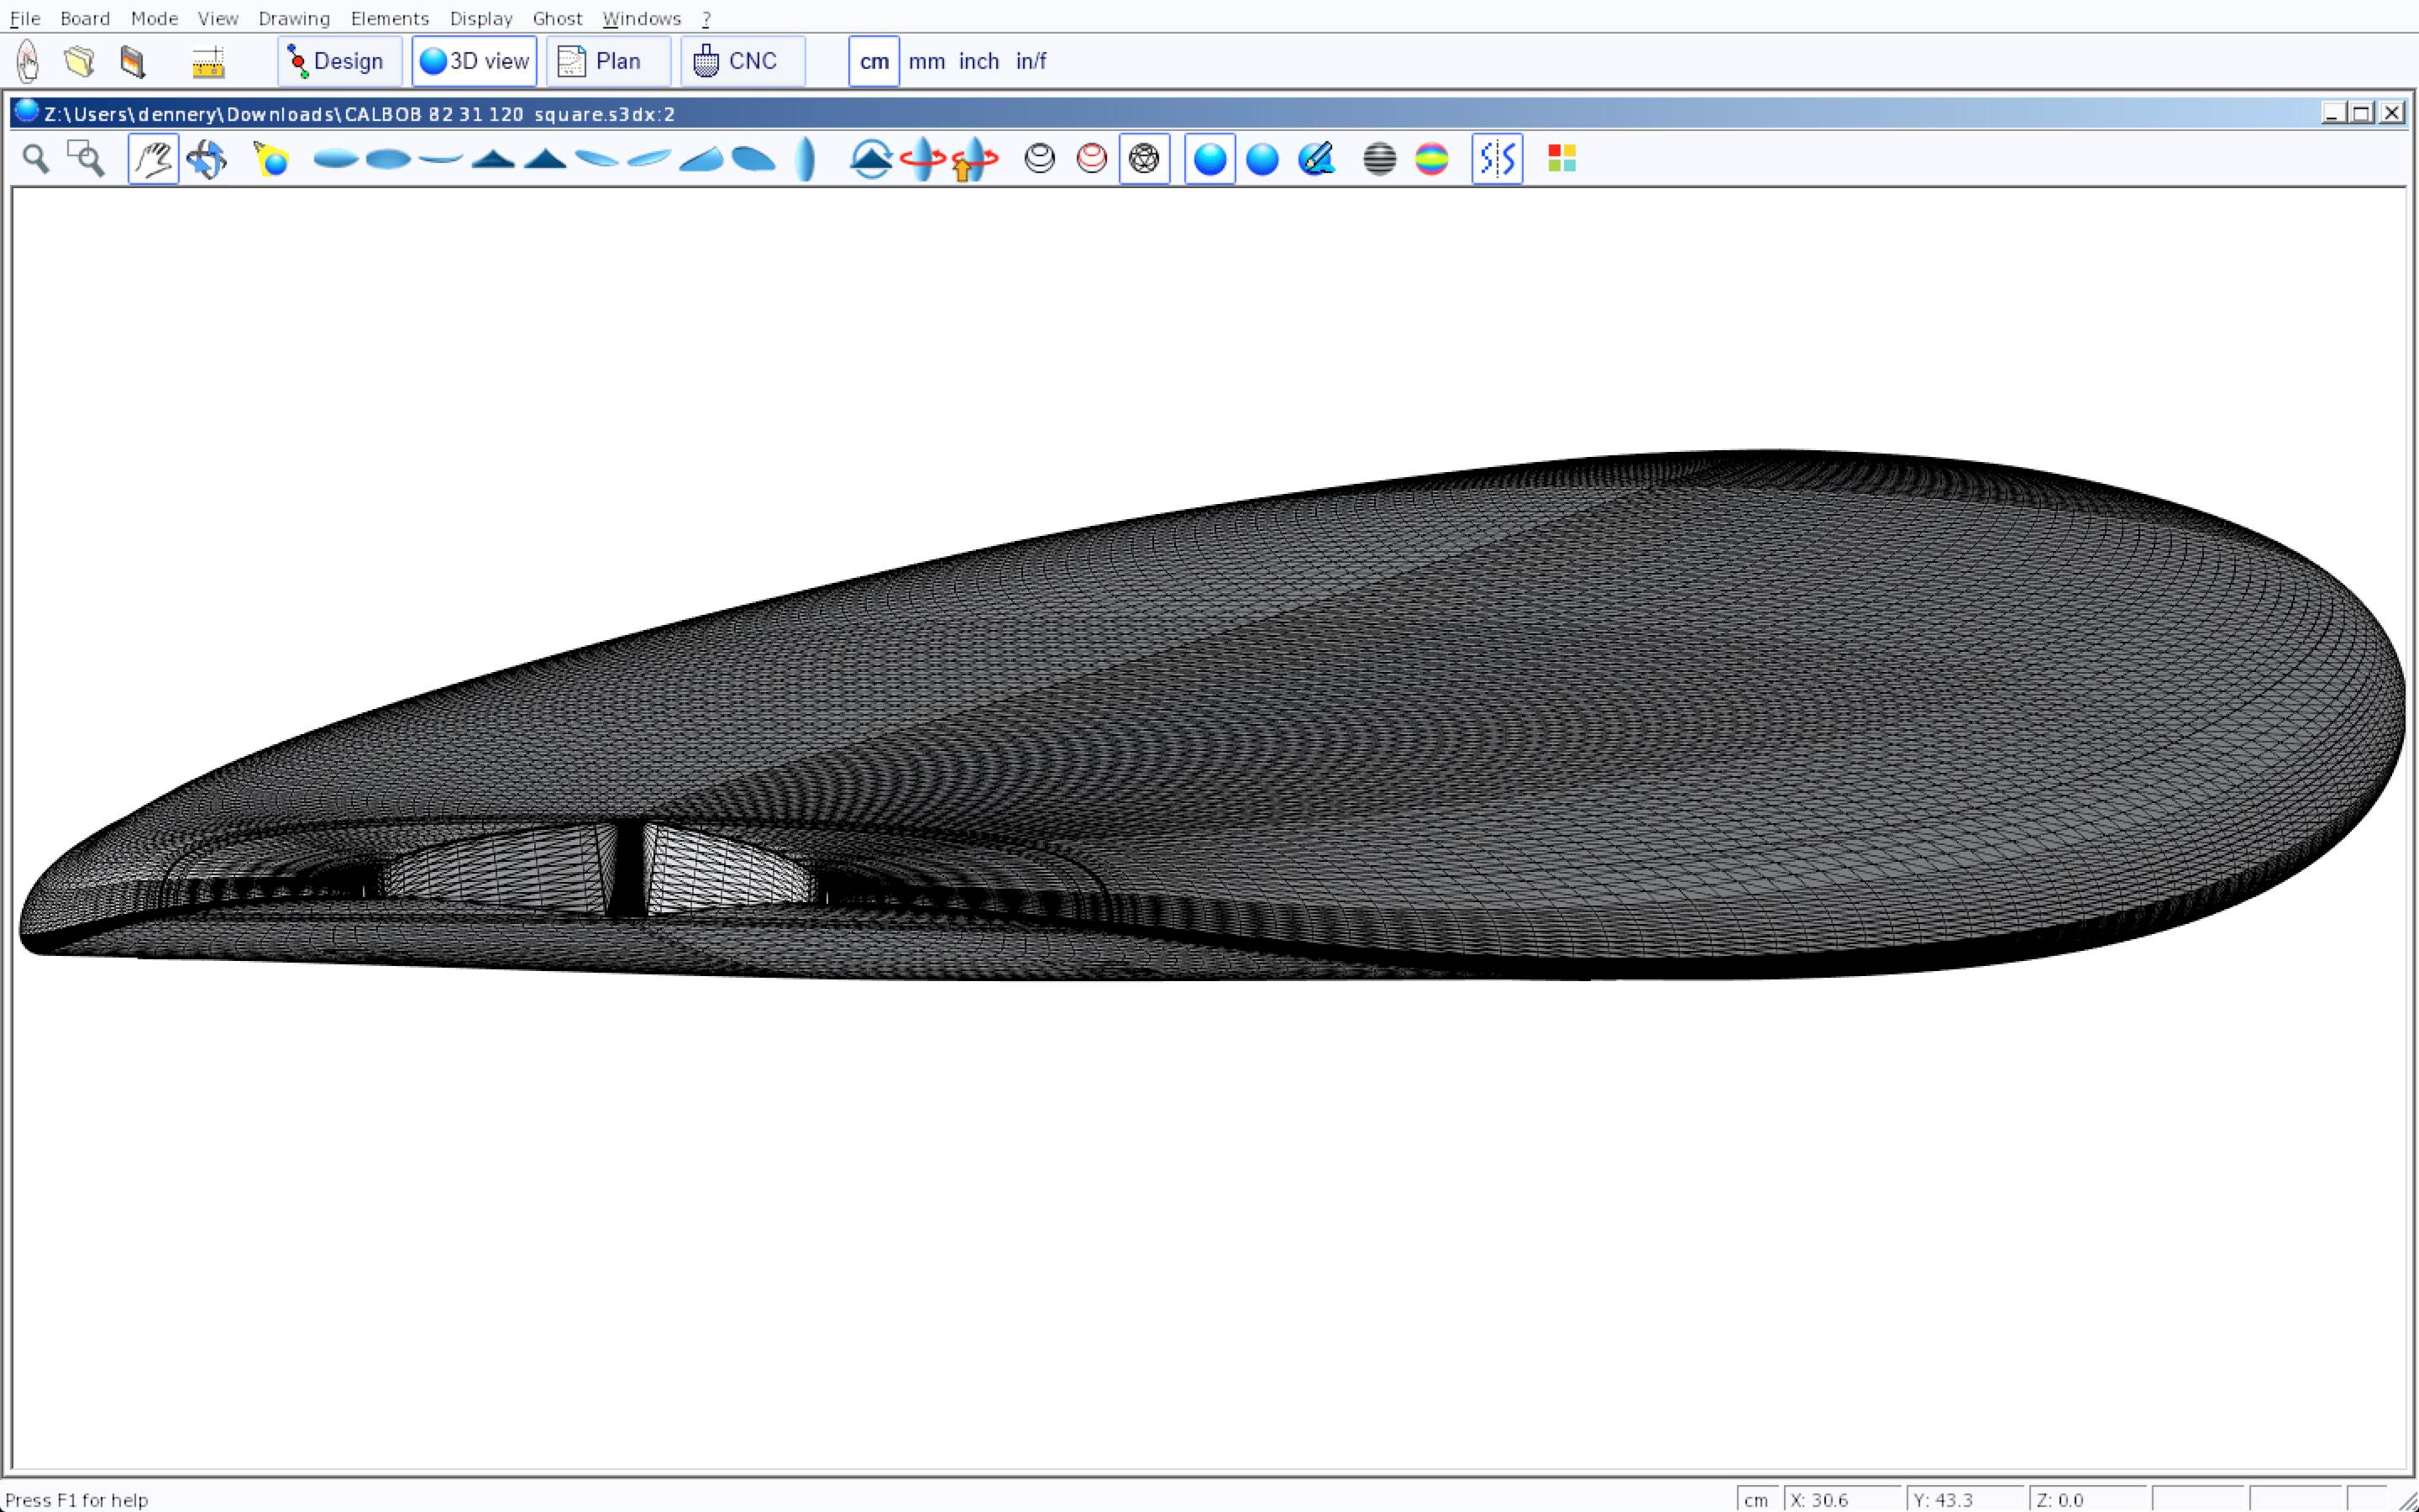Click the striped zebra sphere rendering icon
The width and height of the screenshot is (2419, 1512).
(1378, 159)
